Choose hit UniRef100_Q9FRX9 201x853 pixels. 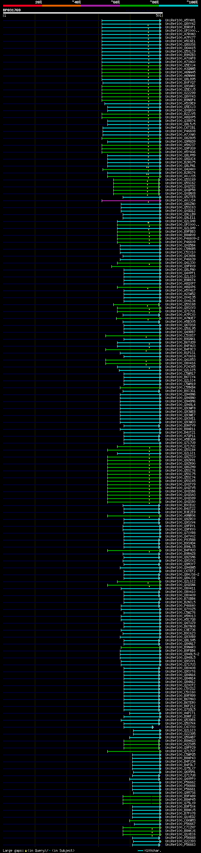(x=180, y=266)
